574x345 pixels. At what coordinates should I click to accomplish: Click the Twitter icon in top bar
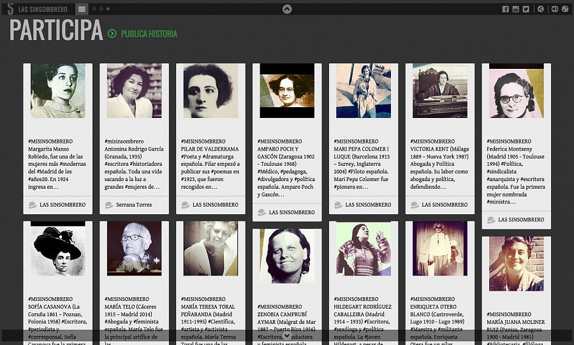coord(526,9)
